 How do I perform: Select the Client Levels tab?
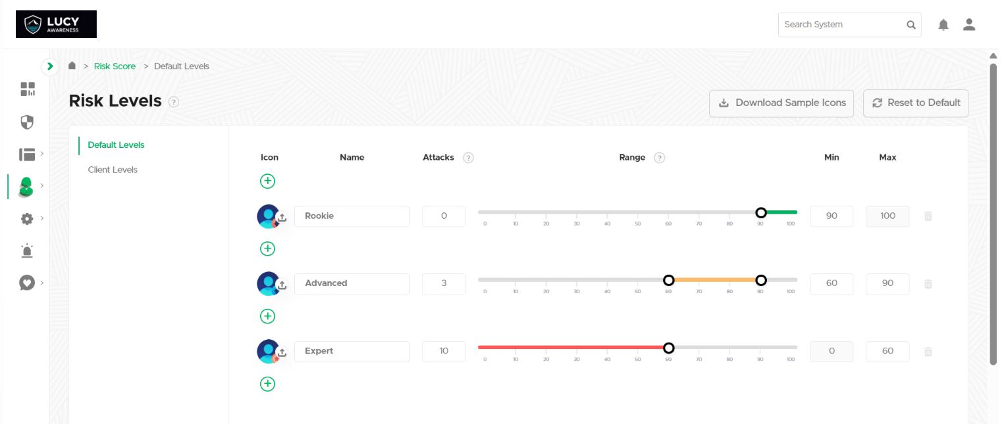(113, 170)
